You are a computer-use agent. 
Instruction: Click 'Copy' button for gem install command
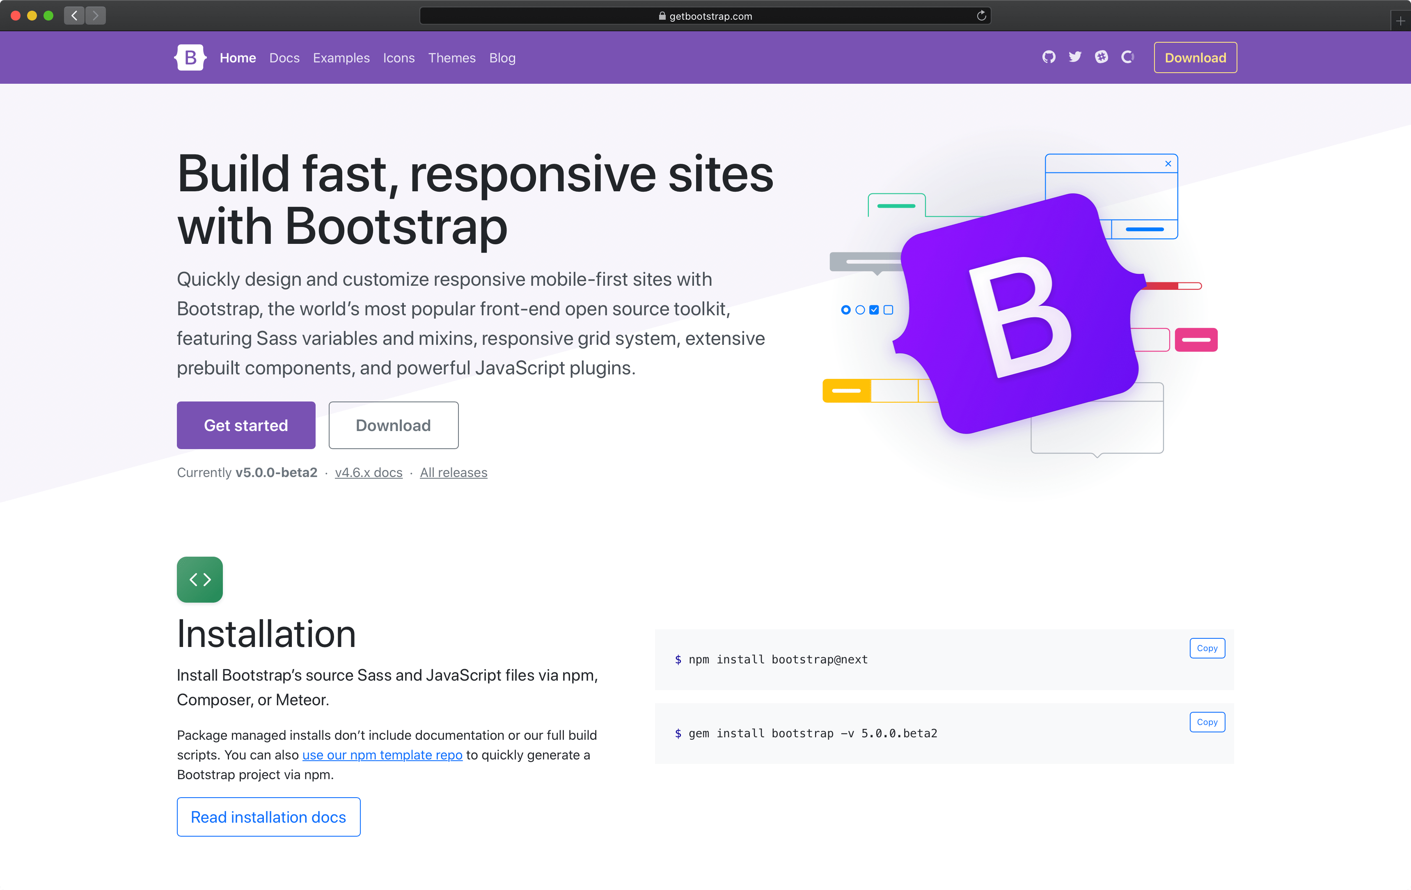pyautogui.click(x=1206, y=722)
